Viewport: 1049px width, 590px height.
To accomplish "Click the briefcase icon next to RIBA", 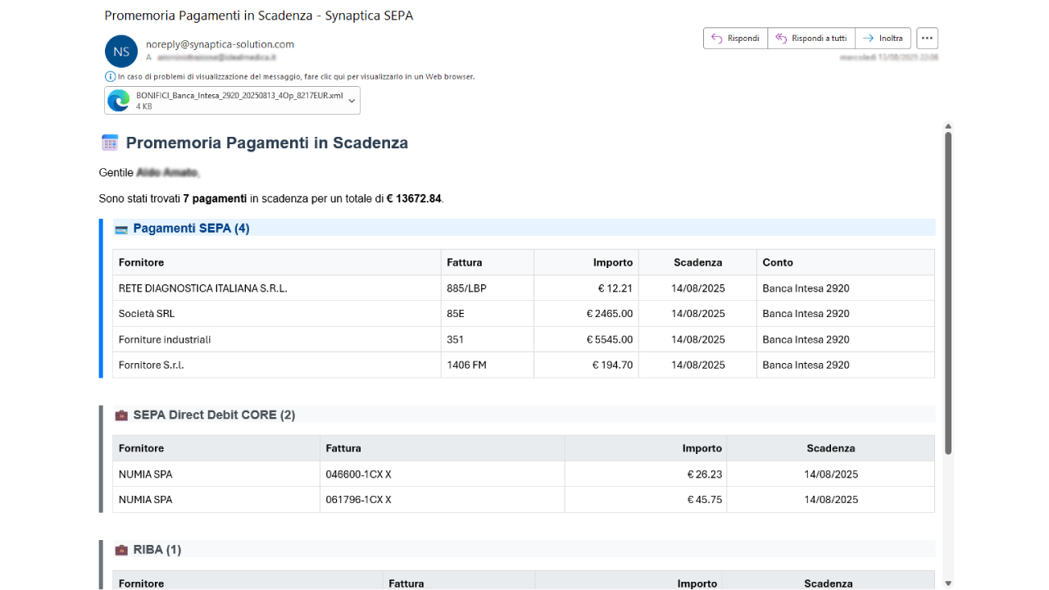I will [121, 550].
